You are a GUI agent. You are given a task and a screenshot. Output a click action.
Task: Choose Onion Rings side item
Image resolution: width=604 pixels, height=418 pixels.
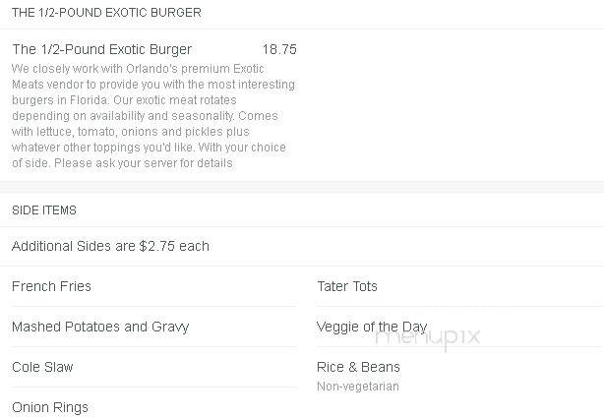50,407
